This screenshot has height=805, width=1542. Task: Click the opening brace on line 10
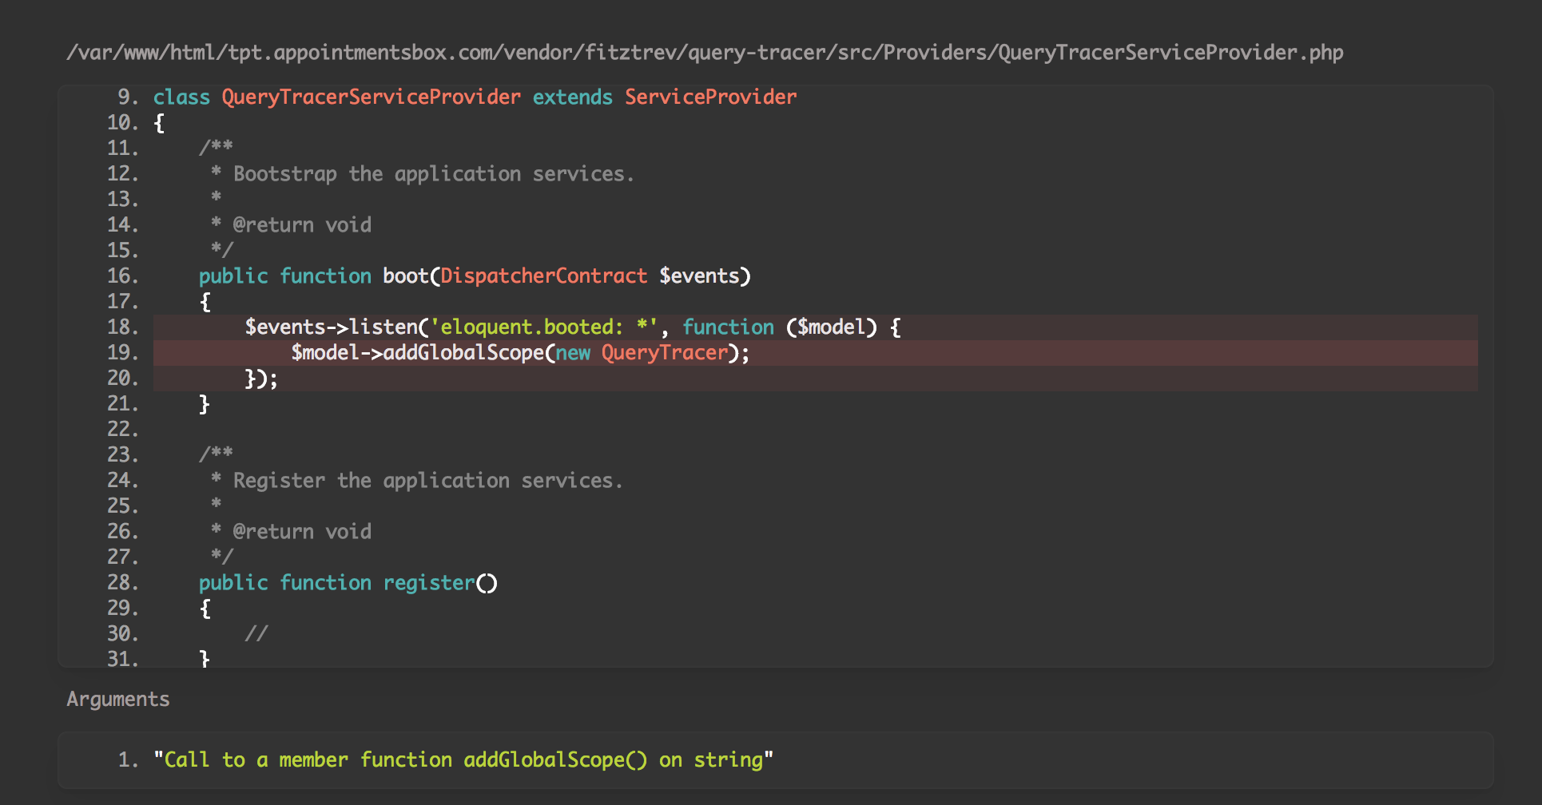(159, 123)
